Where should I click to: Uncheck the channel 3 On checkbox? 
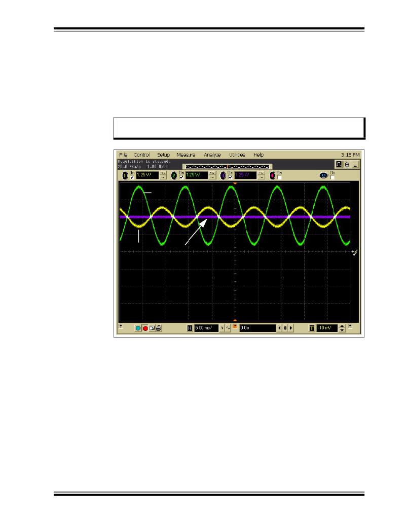point(230,177)
